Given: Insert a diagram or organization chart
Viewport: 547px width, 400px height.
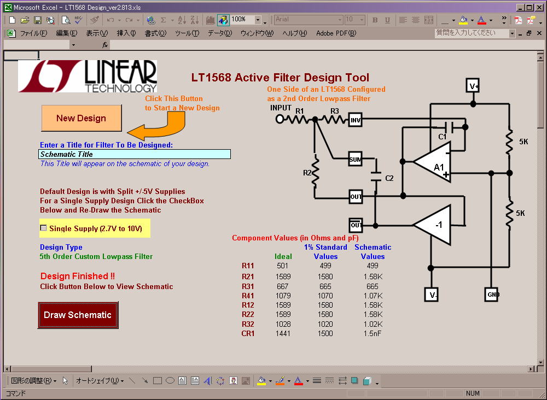Looking at the screenshot, I should [220, 381].
